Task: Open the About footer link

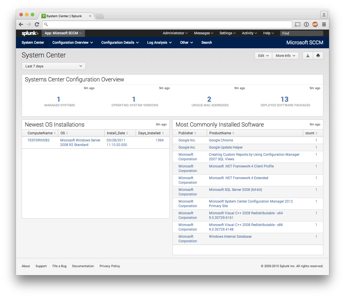Action: pyautogui.click(x=26, y=266)
